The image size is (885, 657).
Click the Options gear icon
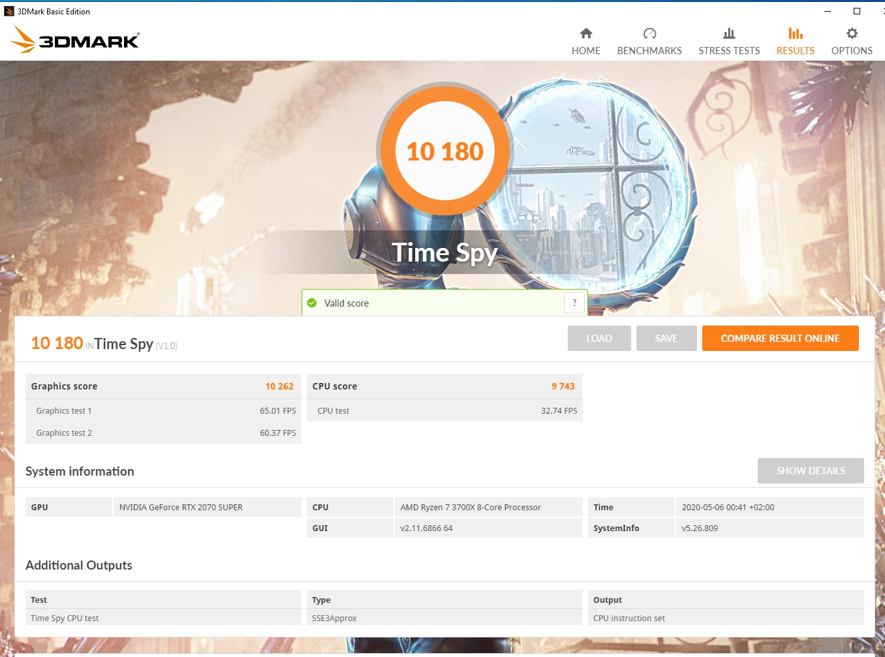pos(852,33)
